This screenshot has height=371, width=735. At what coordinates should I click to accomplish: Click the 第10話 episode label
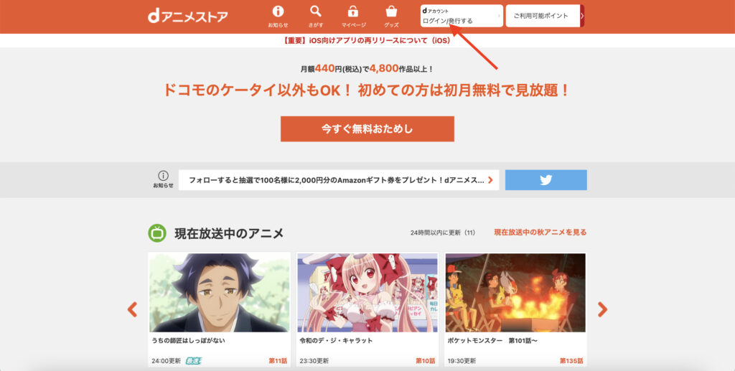(x=425, y=361)
